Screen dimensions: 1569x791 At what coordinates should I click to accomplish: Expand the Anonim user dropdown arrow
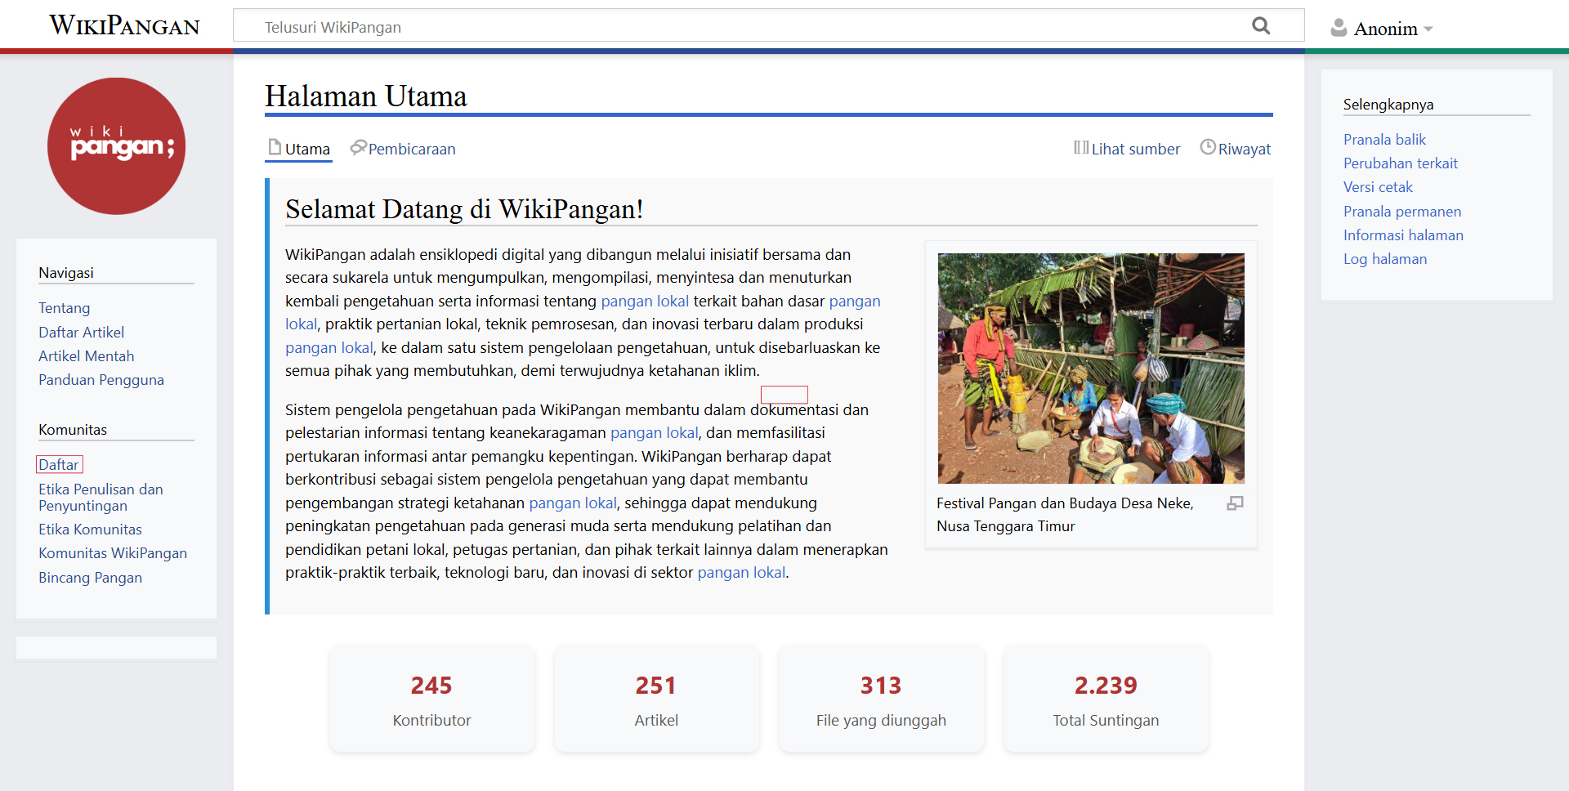point(1428,29)
